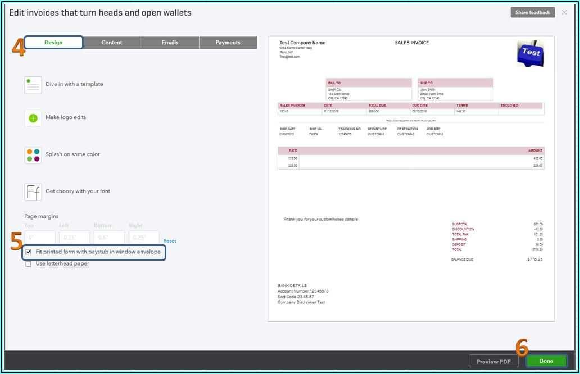
Task: Click the Preview PDF button
Action: [493, 362]
